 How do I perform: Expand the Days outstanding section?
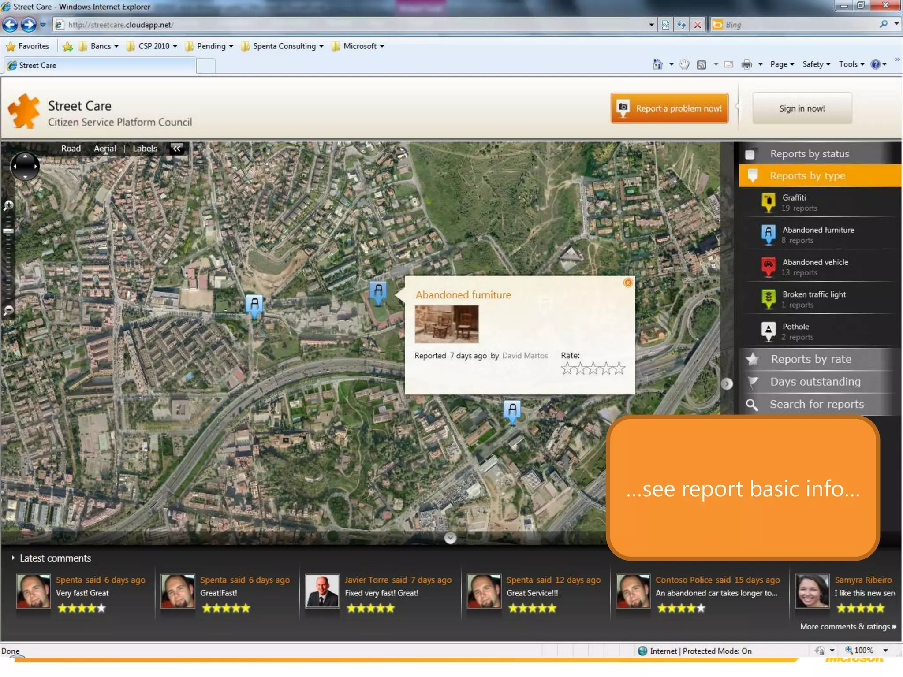point(819,382)
